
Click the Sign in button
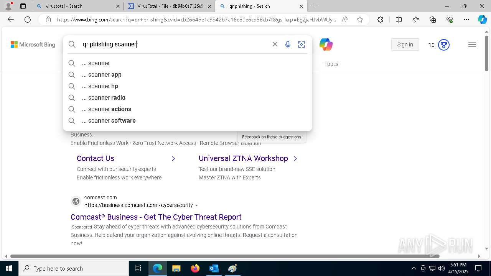[x=405, y=44]
